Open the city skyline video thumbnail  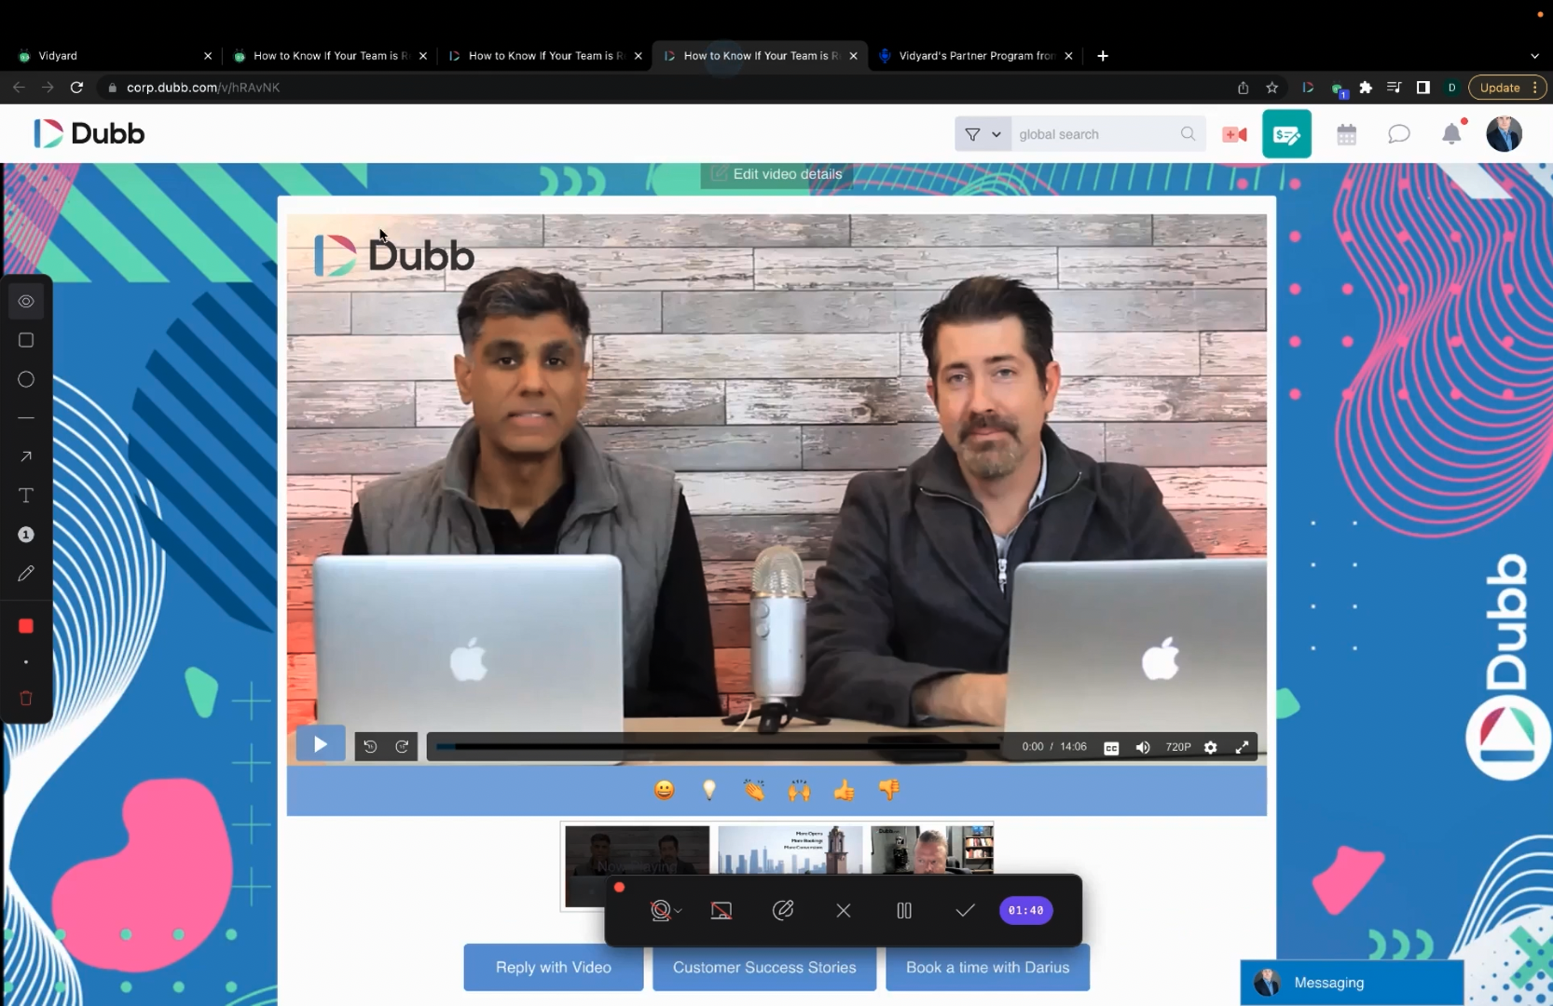[x=790, y=850]
